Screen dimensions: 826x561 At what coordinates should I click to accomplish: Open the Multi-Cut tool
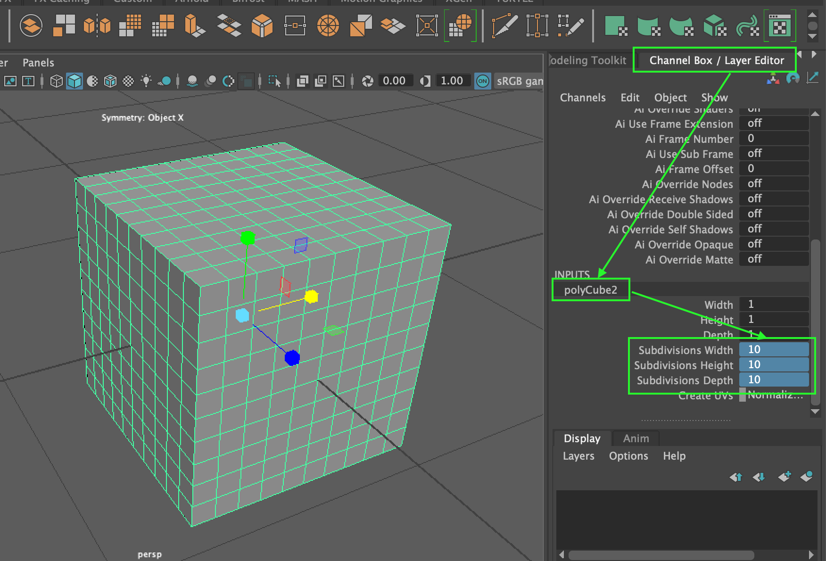click(x=504, y=26)
